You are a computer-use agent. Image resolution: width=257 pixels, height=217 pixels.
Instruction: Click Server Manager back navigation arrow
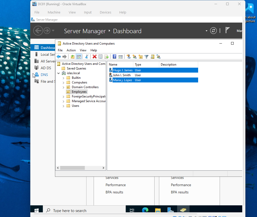click(38, 31)
